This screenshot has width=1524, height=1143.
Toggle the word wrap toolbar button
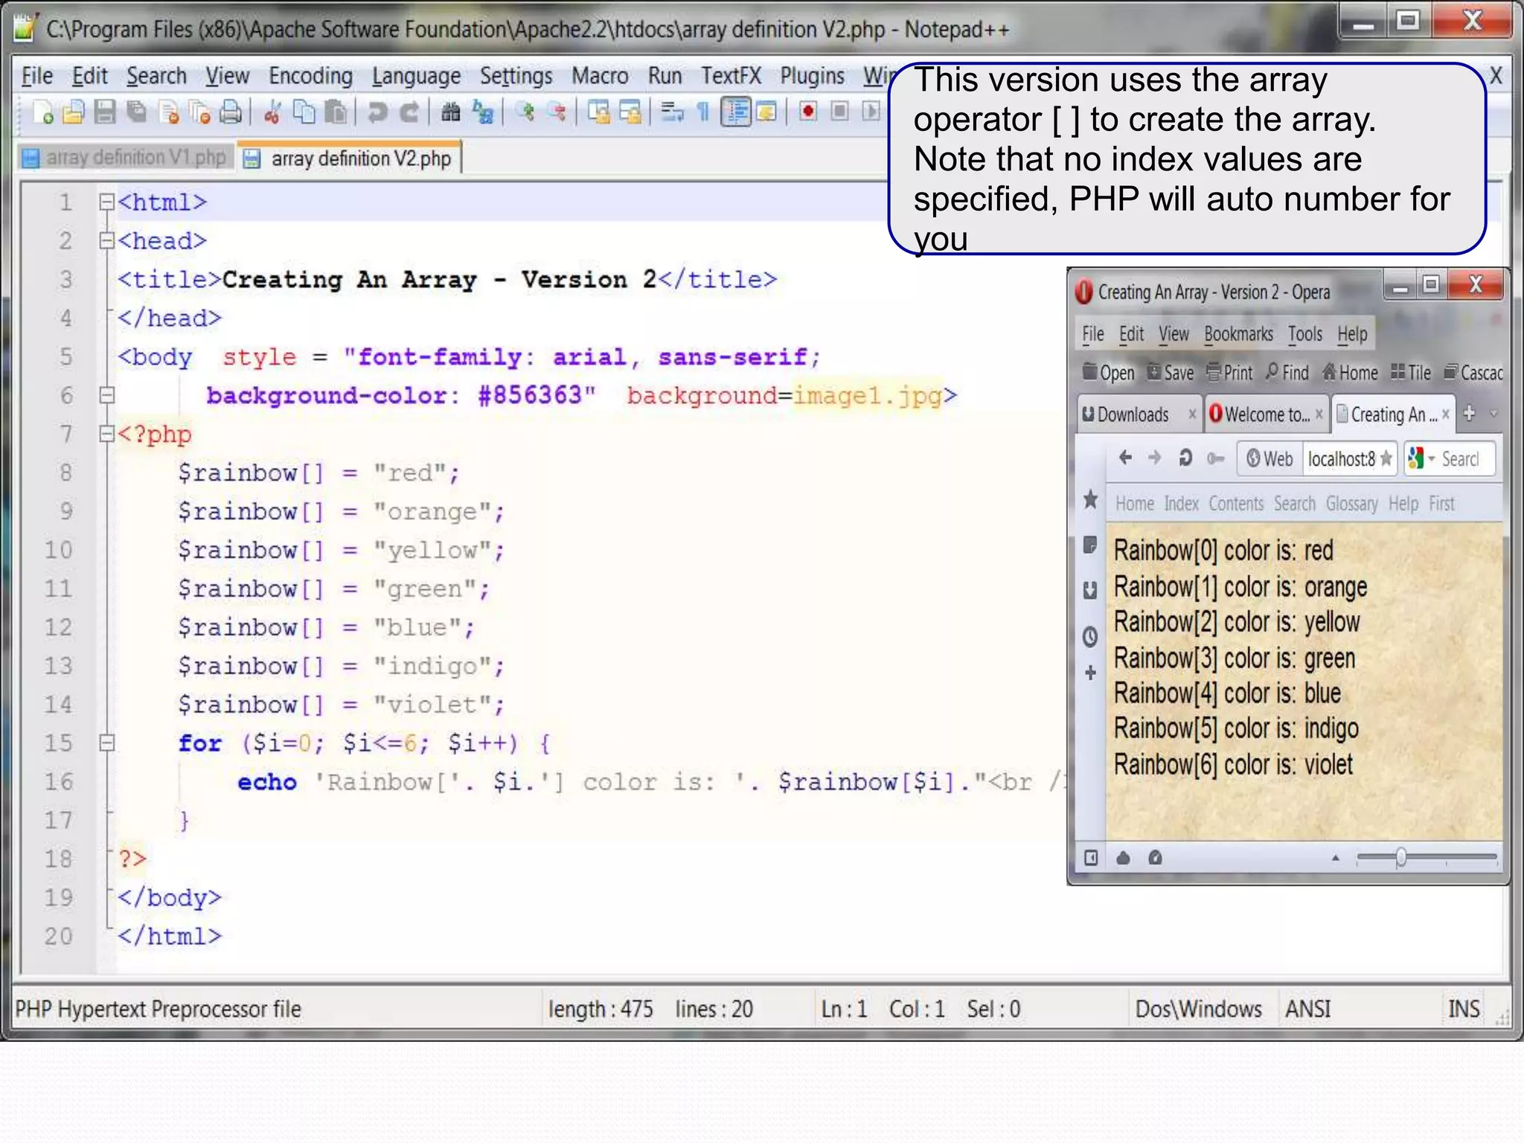pos(672,112)
